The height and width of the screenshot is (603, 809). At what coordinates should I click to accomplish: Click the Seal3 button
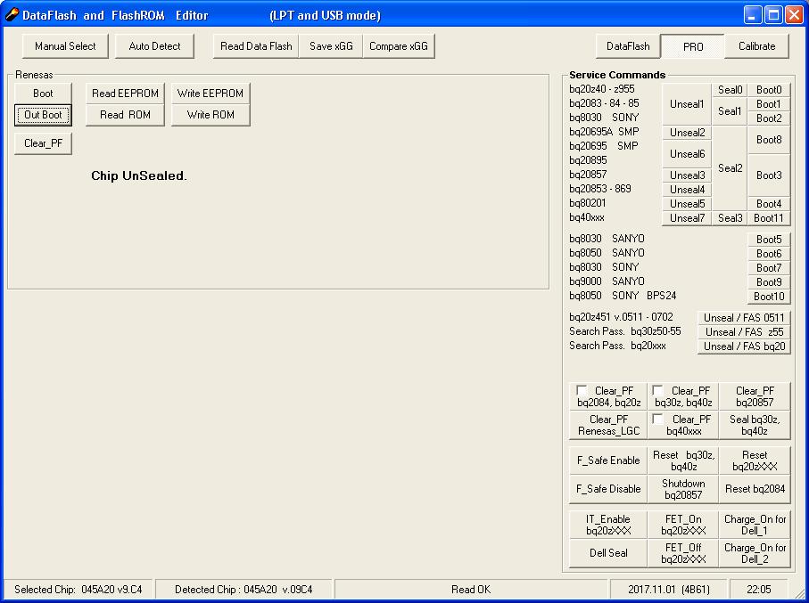730,218
